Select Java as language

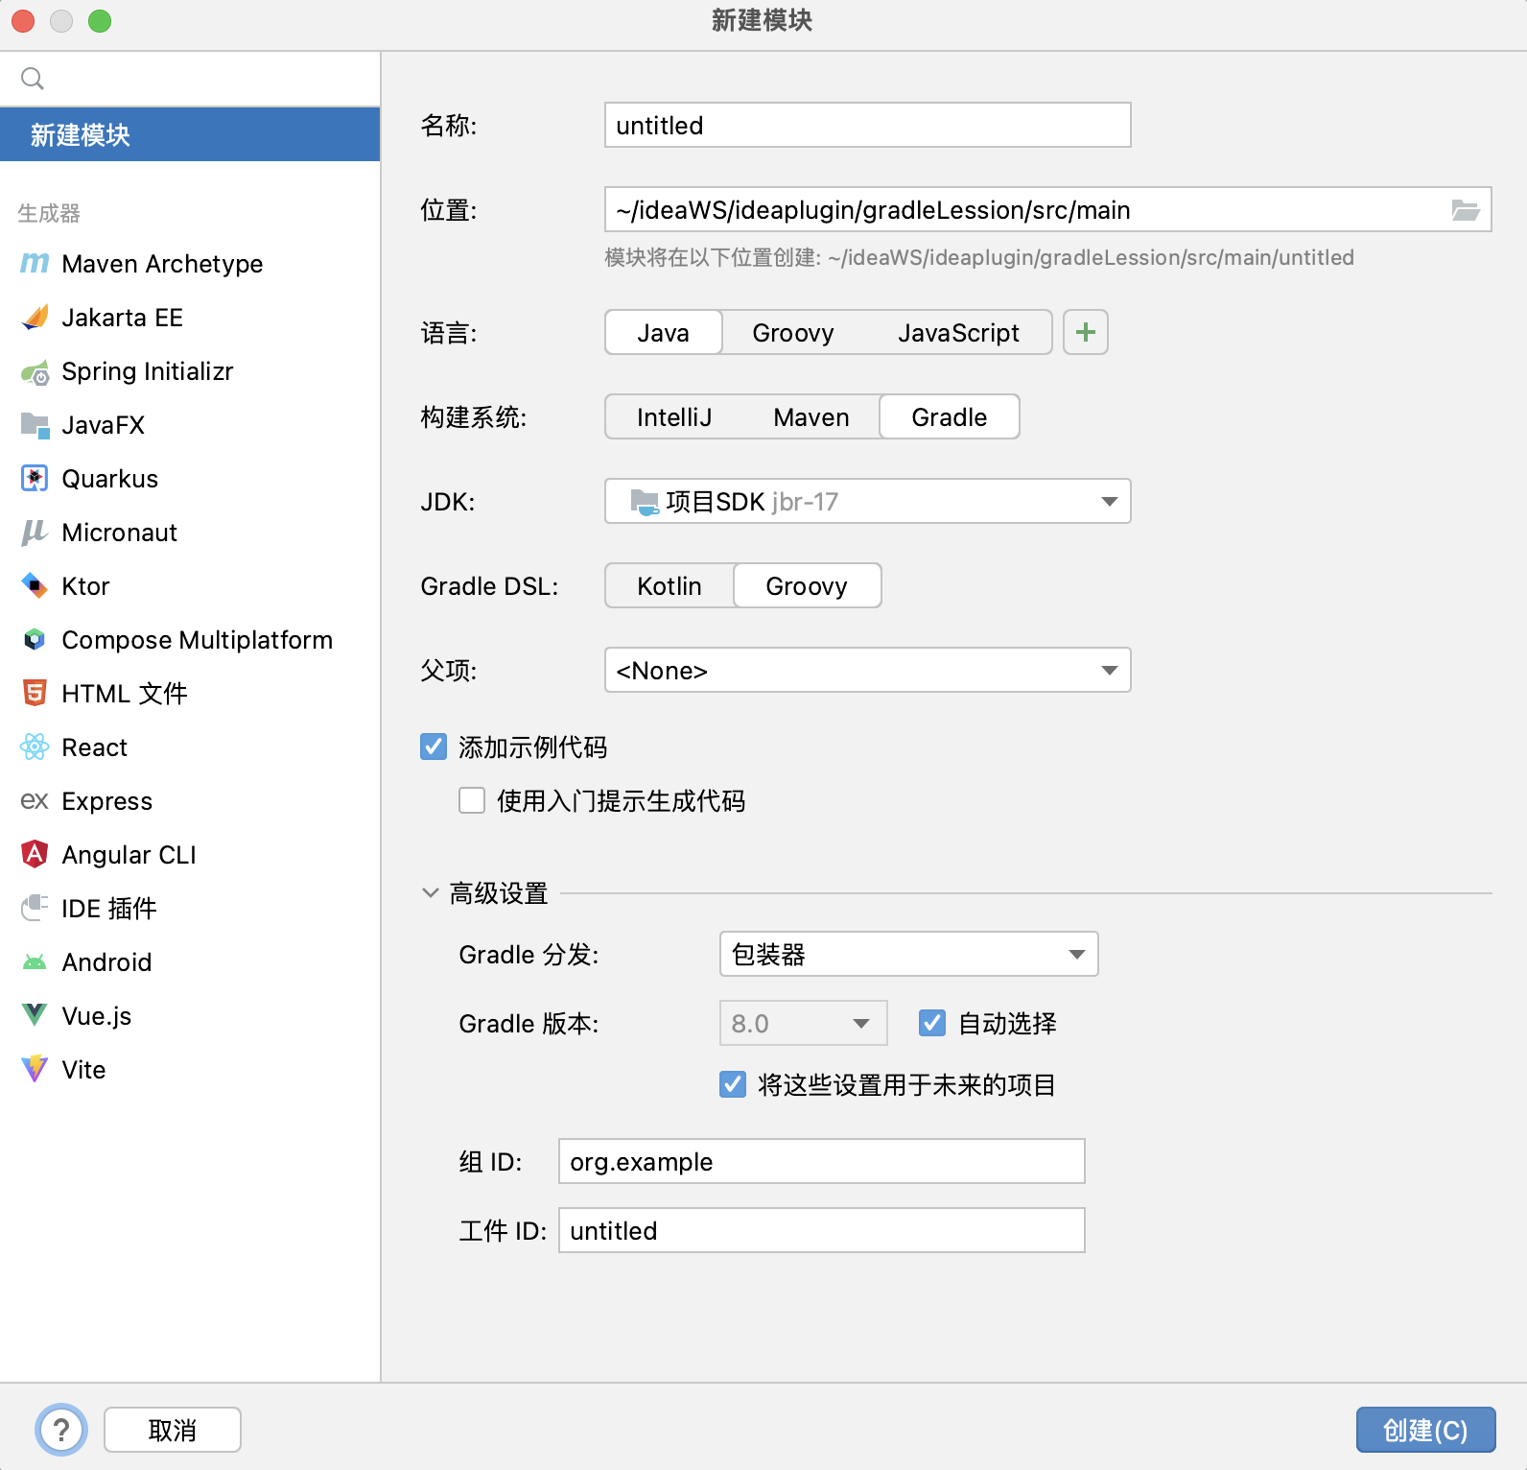point(664,332)
